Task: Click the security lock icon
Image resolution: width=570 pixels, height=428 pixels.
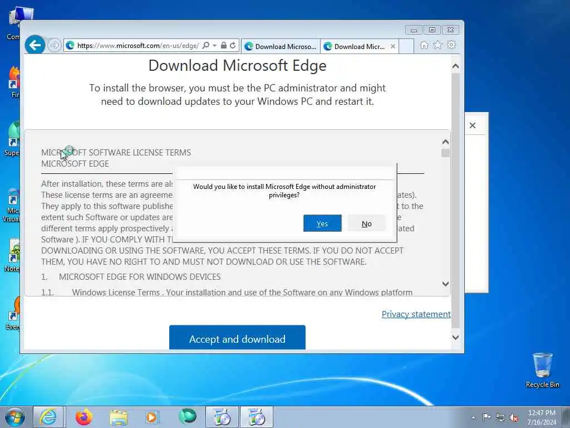Action: click(x=224, y=45)
